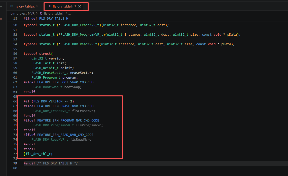Click '}fls_drv_tbl_t;' on line 77

click(x=38, y=154)
